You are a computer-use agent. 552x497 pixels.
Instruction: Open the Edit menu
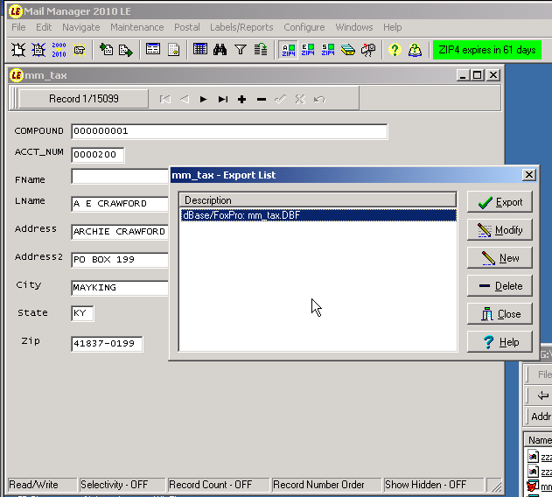pos(44,27)
